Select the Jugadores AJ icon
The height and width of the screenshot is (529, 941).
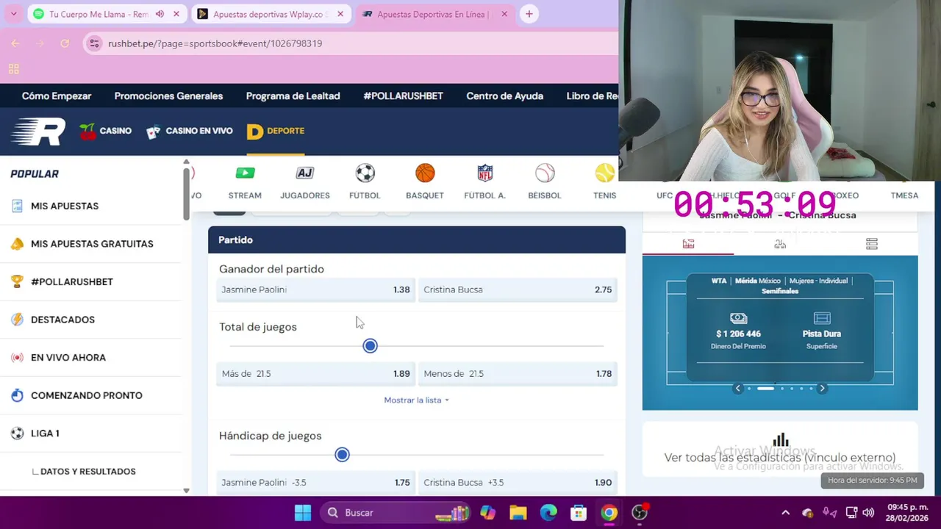[x=304, y=182]
